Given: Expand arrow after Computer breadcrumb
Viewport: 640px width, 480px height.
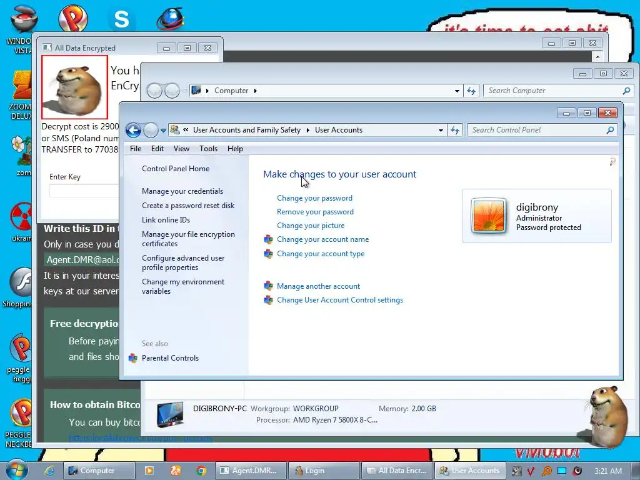Looking at the screenshot, I should pos(256,91).
